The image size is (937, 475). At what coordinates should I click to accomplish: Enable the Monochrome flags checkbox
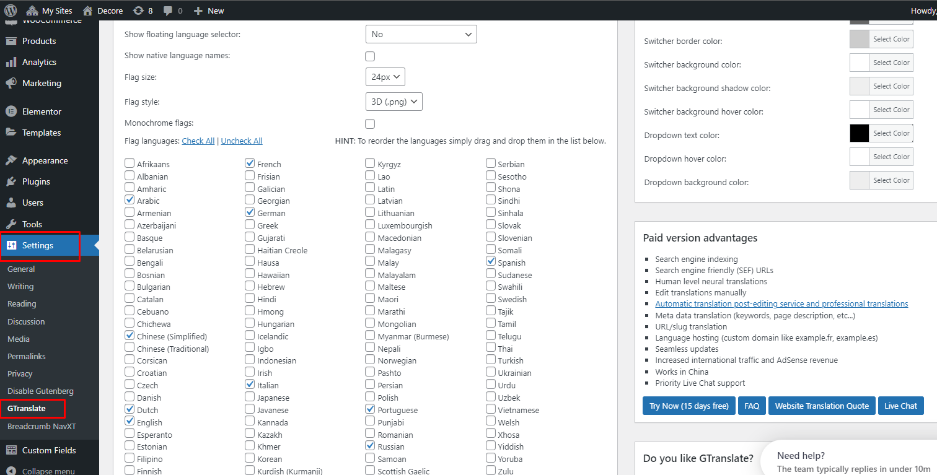pos(370,123)
